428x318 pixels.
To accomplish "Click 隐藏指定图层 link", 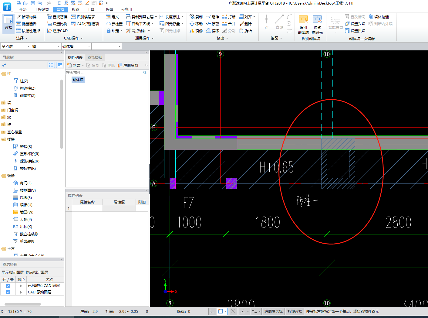I will [37, 272].
